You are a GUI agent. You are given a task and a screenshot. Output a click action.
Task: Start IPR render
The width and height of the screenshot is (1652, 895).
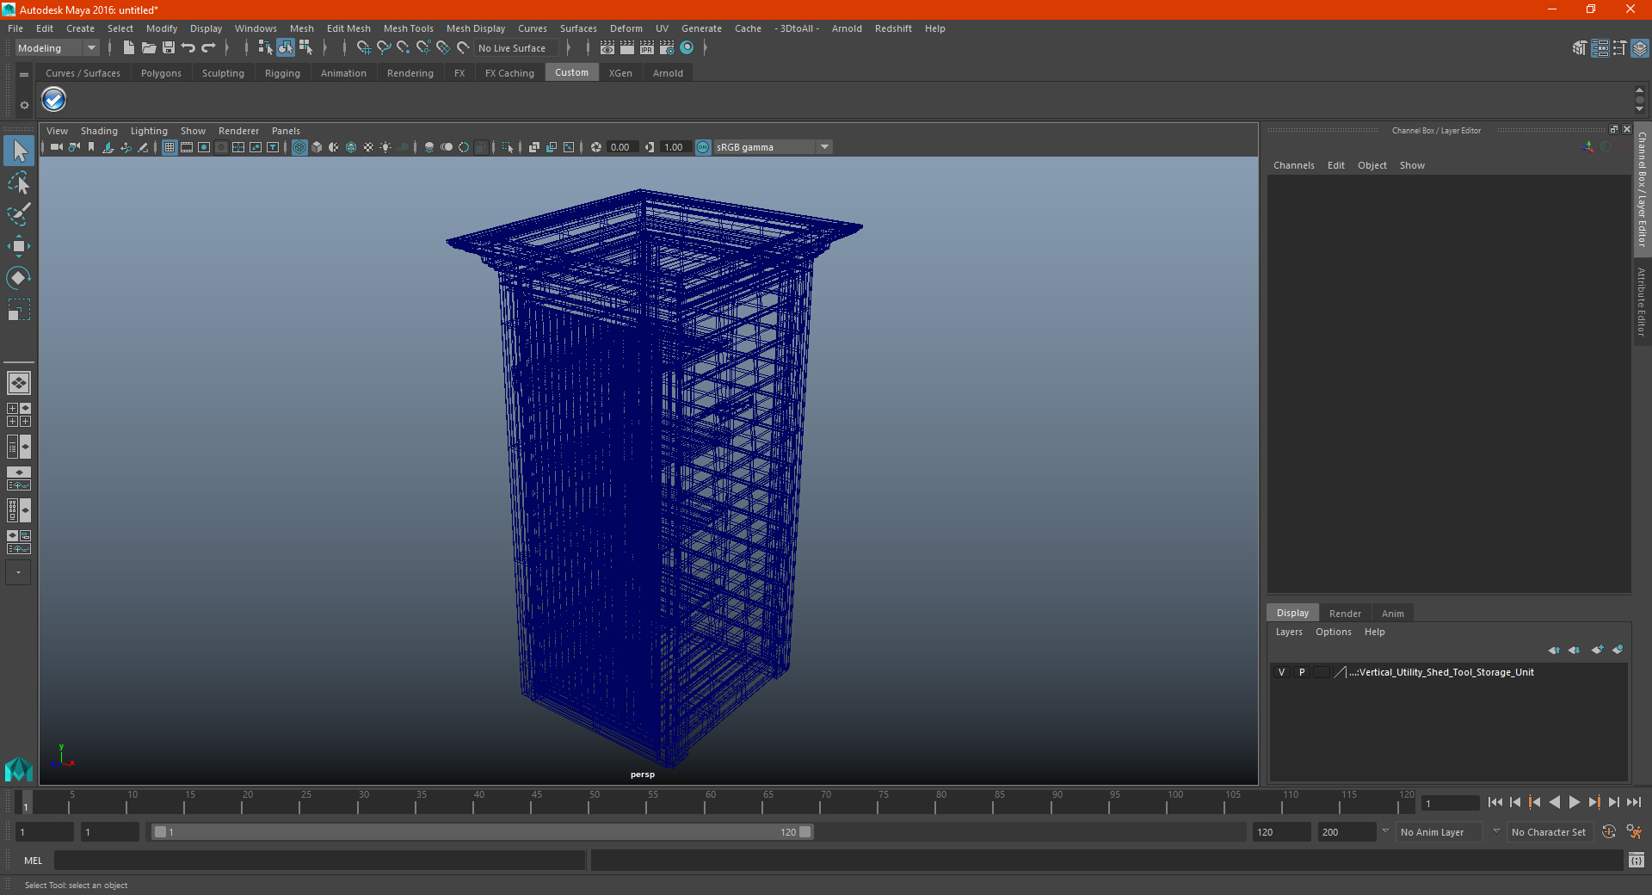pos(647,48)
